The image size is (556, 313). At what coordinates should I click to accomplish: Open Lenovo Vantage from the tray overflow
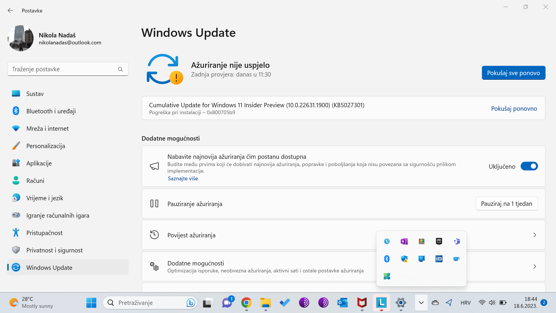click(387, 241)
